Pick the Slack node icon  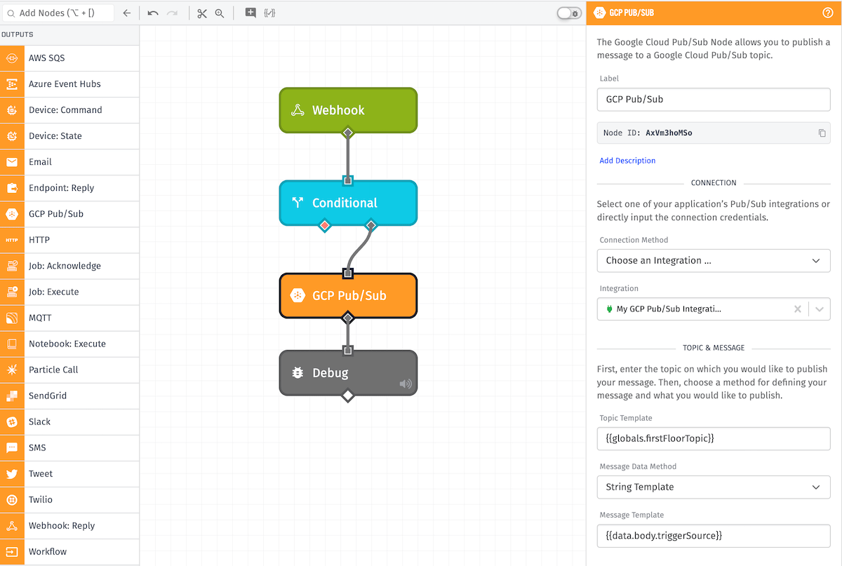click(x=12, y=422)
